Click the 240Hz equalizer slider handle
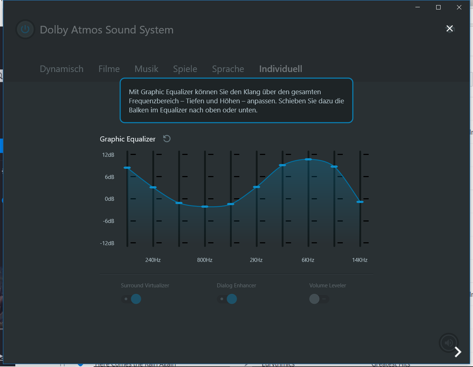The height and width of the screenshot is (367, 473). tap(153, 187)
